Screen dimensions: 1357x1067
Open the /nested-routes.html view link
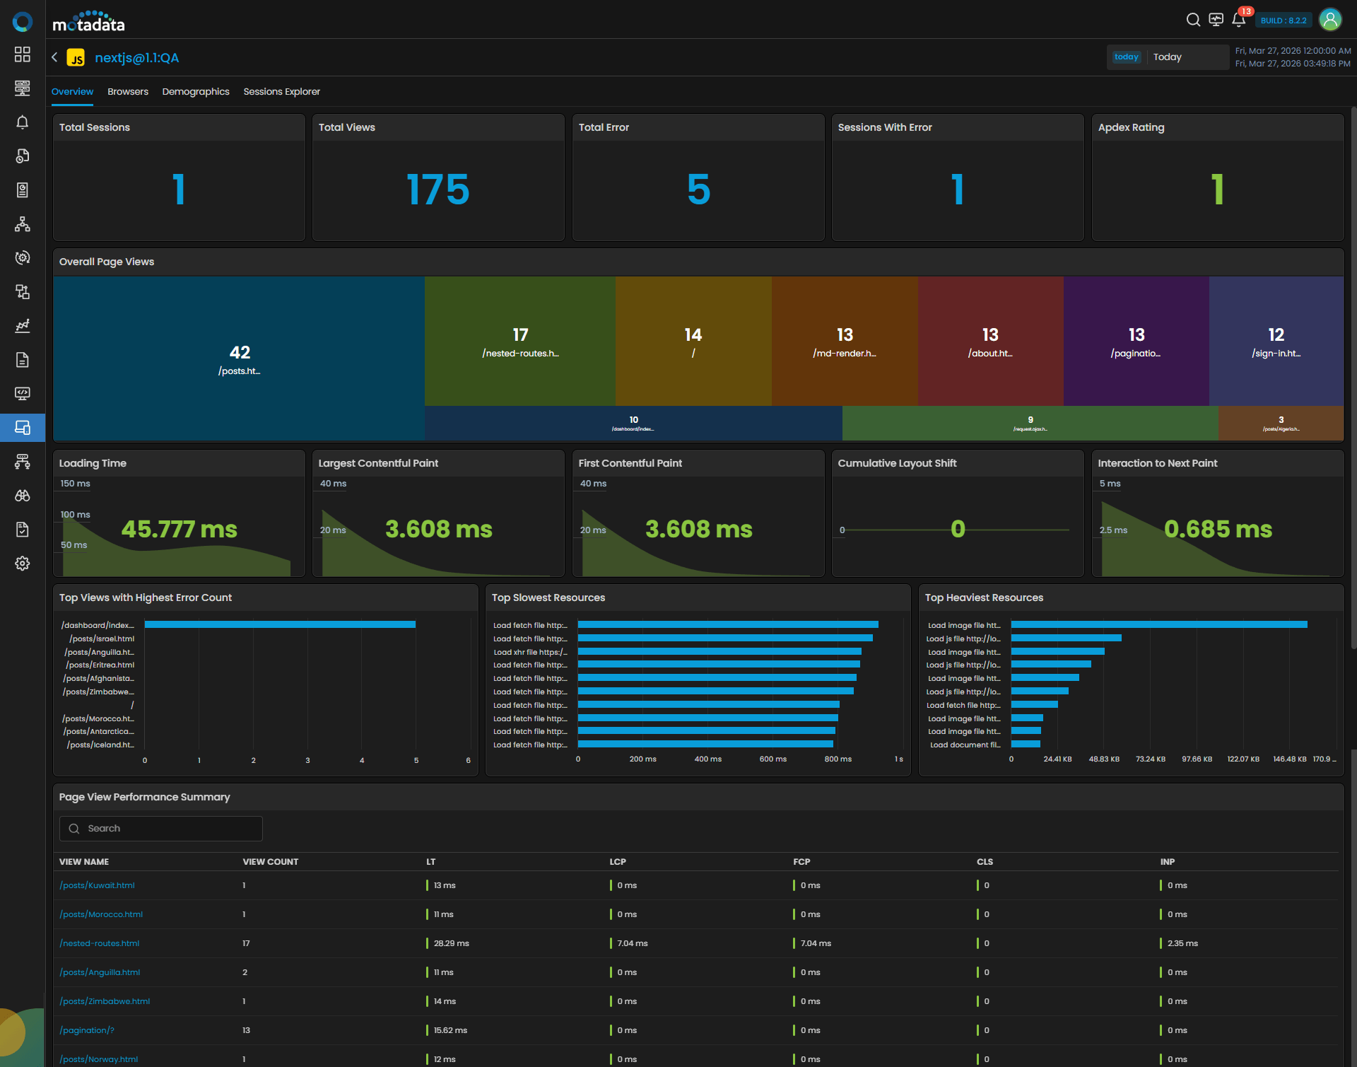click(x=99, y=943)
